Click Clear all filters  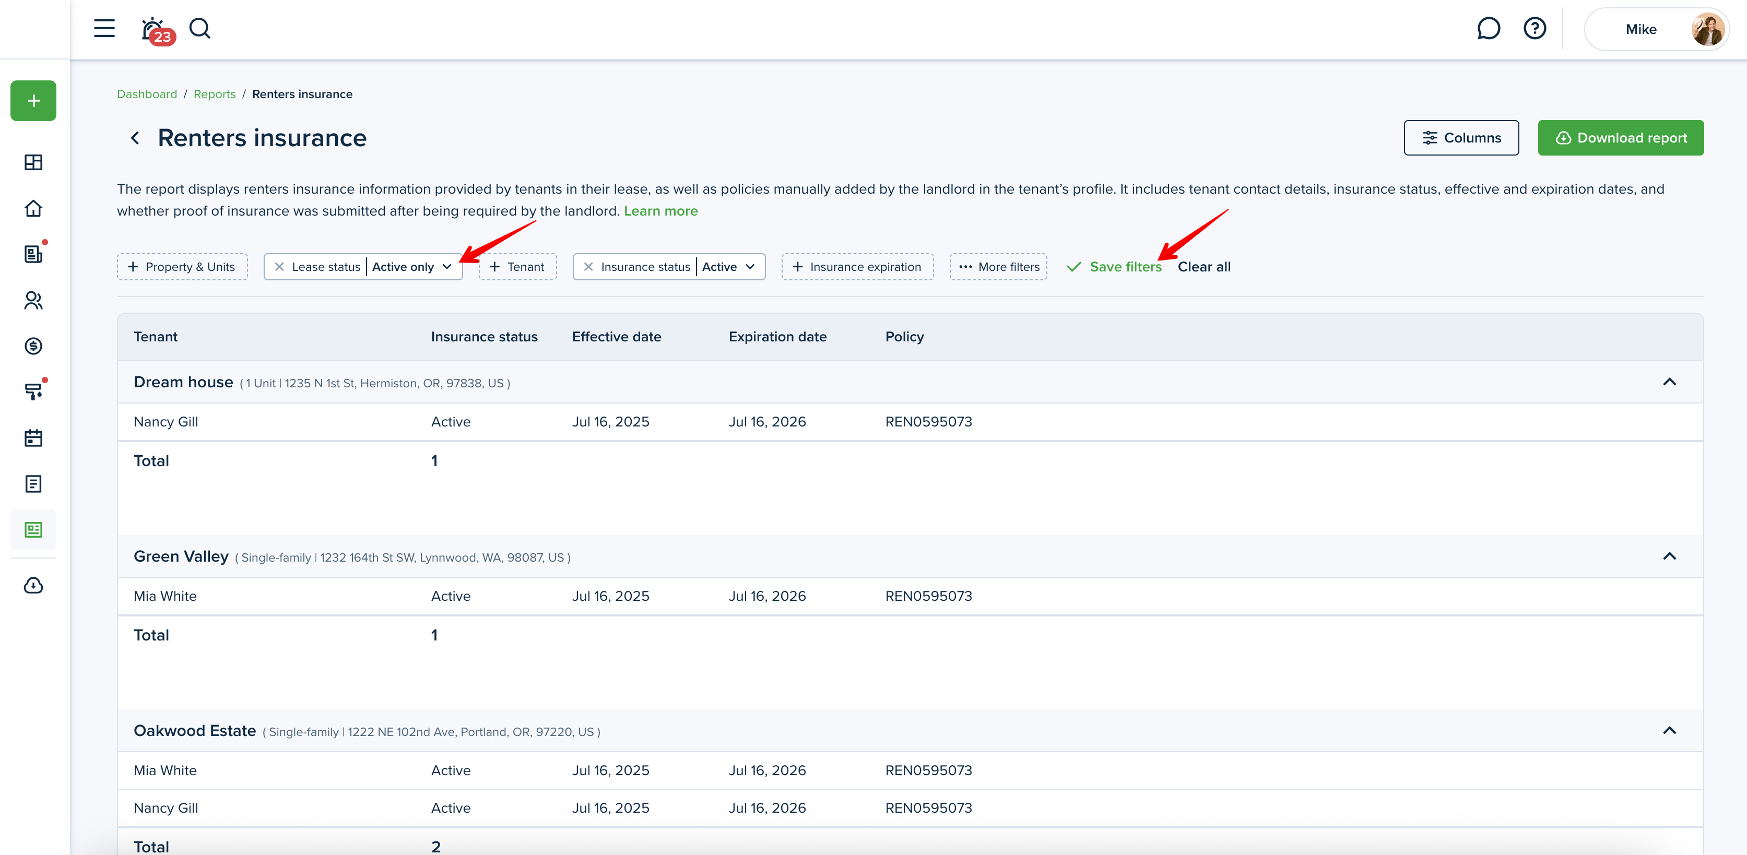point(1204,267)
